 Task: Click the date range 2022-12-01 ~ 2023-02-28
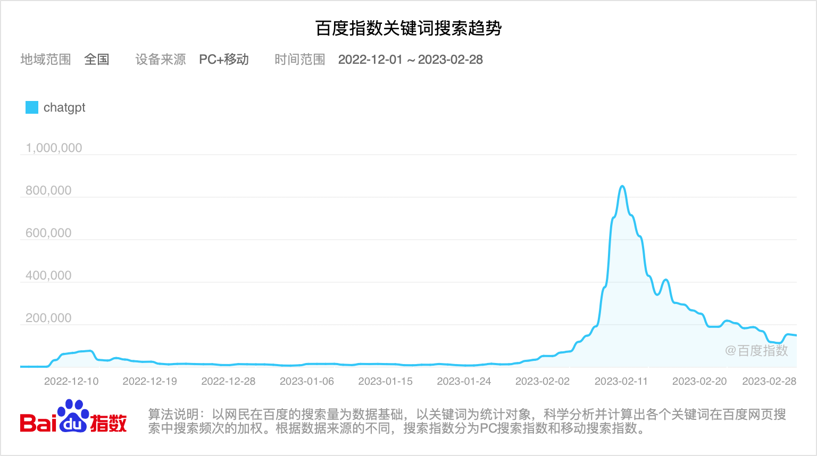[x=411, y=60]
